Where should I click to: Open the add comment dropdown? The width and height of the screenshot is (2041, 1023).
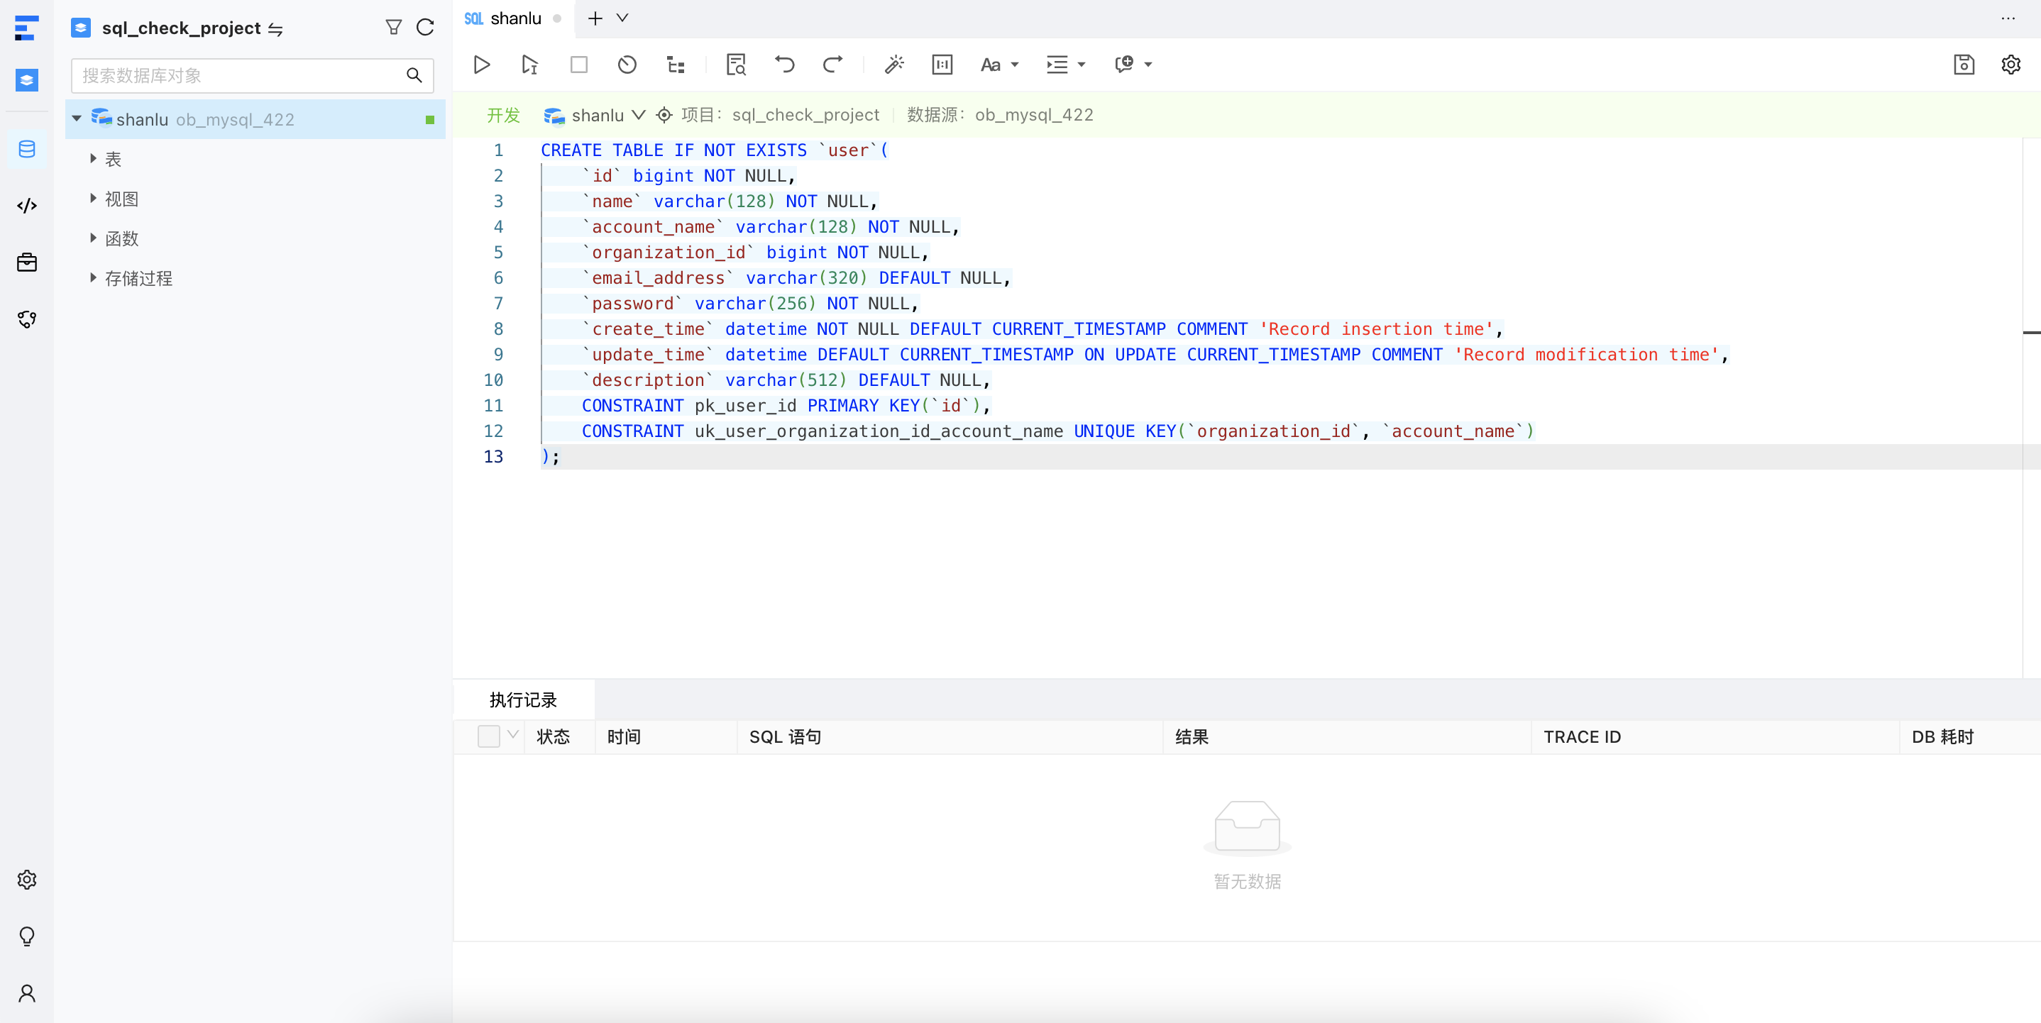click(x=1133, y=64)
